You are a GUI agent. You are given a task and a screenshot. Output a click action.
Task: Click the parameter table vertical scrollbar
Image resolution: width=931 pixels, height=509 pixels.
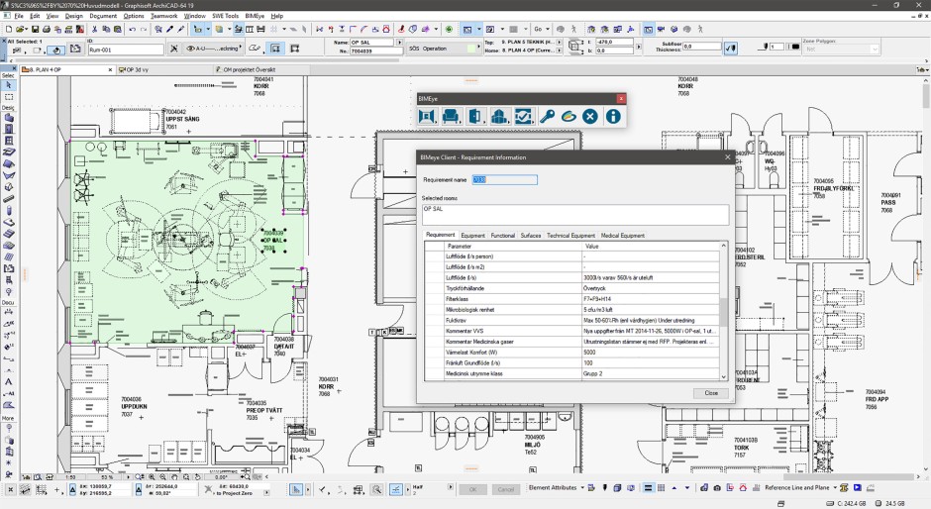(723, 312)
